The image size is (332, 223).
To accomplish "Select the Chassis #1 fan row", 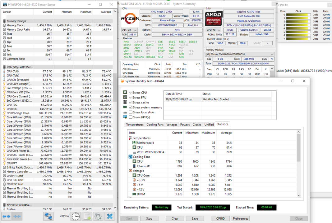I will 180,166.
